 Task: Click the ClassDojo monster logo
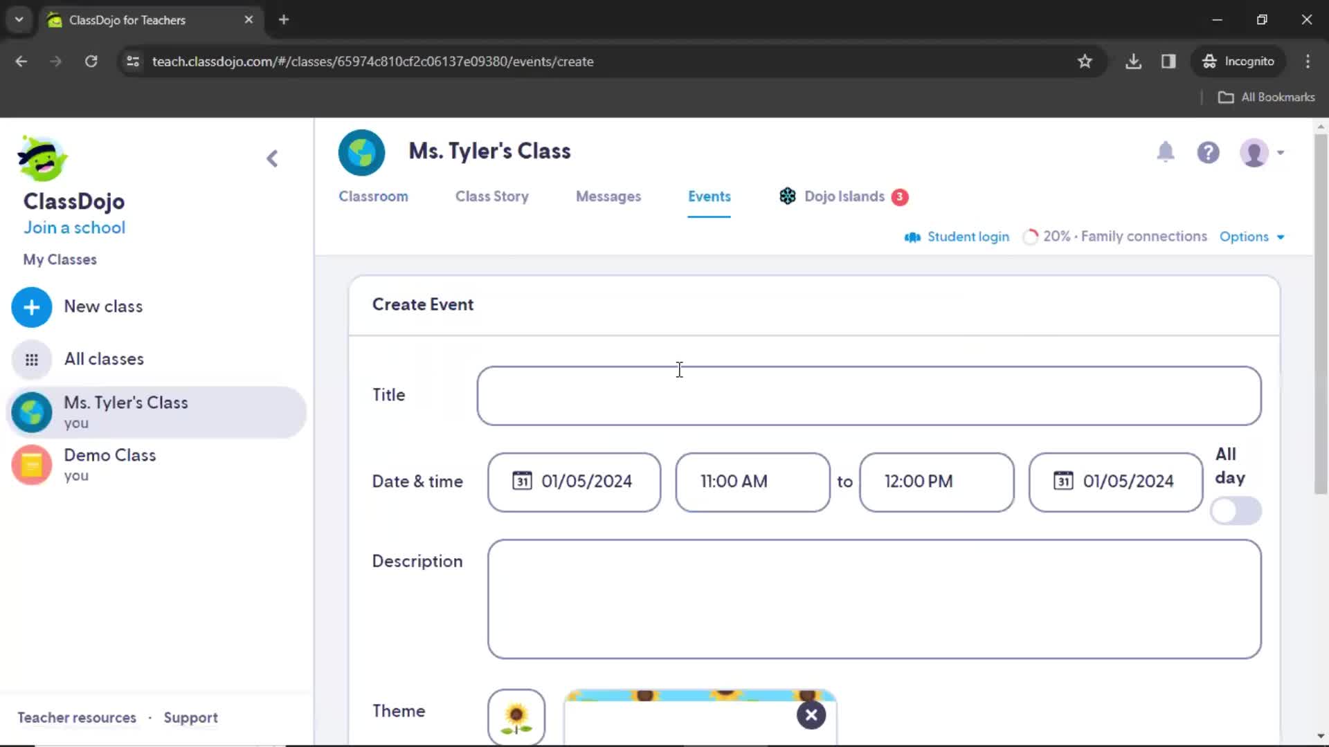pos(42,158)
